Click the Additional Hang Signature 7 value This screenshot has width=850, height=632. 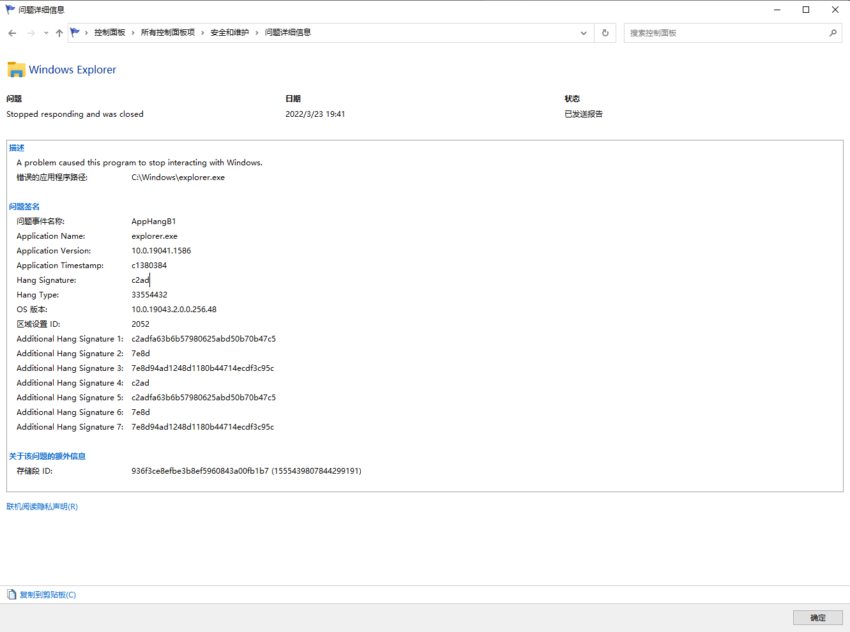pos(203,427)
